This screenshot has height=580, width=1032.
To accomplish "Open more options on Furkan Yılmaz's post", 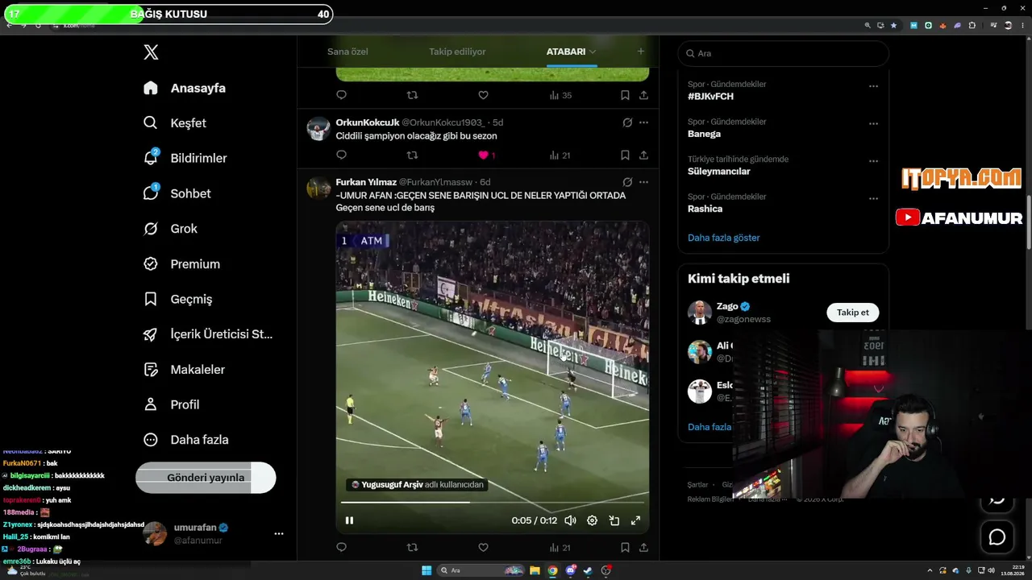I will 643,182.
